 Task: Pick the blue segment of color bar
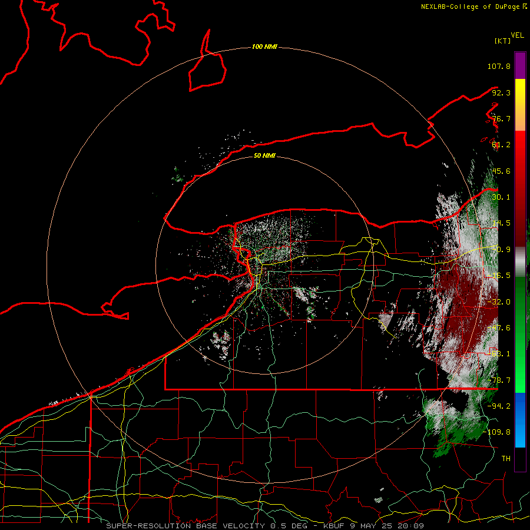(520, 420)
